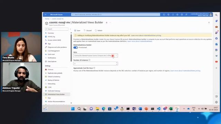The image size is (221, 124).
Task: Open the 'Learn more about materializedviews' link
Action: click(x=140, y=41)
